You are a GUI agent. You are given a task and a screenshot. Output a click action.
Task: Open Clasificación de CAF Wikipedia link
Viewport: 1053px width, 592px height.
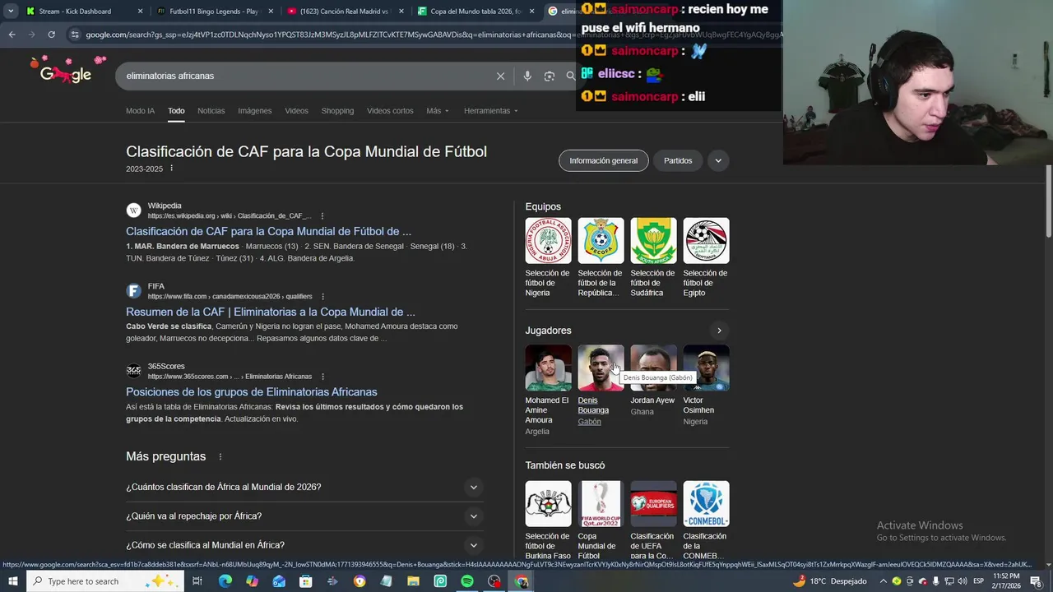[x=268, y=232]
